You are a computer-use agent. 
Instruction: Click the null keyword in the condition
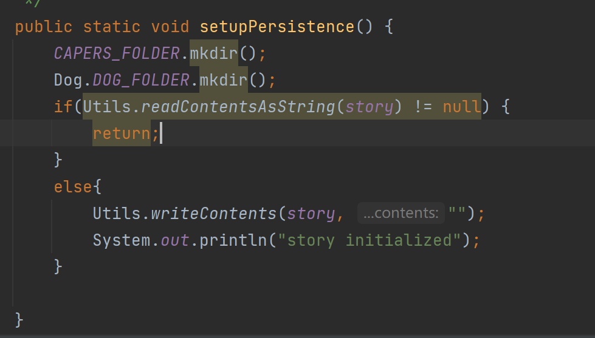[462, 107]
